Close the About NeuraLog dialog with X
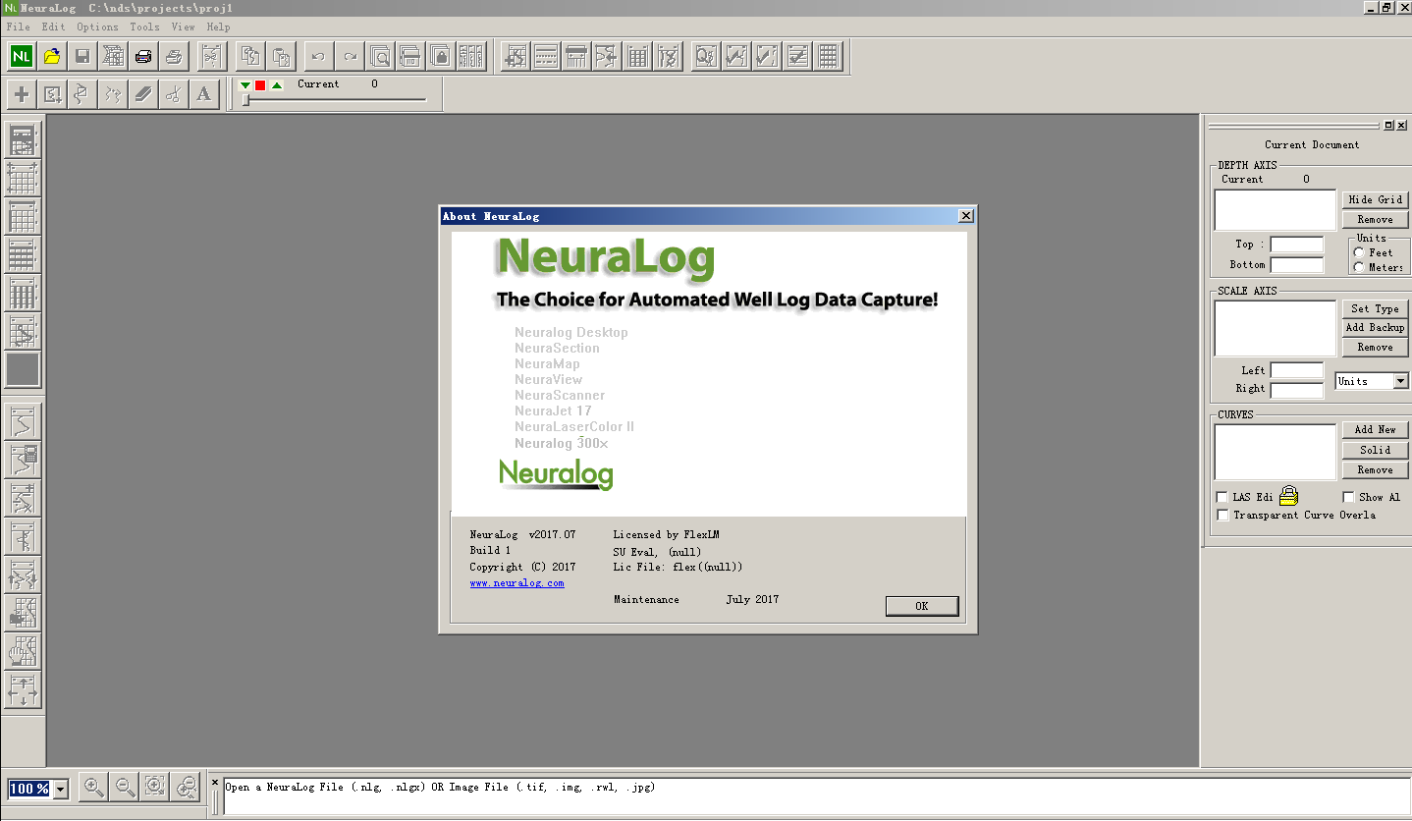 965,216
